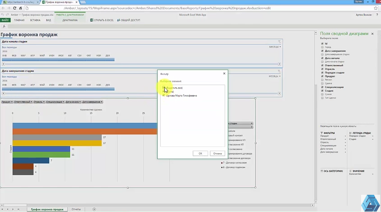This screenshot has width=381, height=212.
Task: Open МЕСЯЦЫ dropdown on Дата завершения стадии timeline
Action: click(x=275, y=76)
